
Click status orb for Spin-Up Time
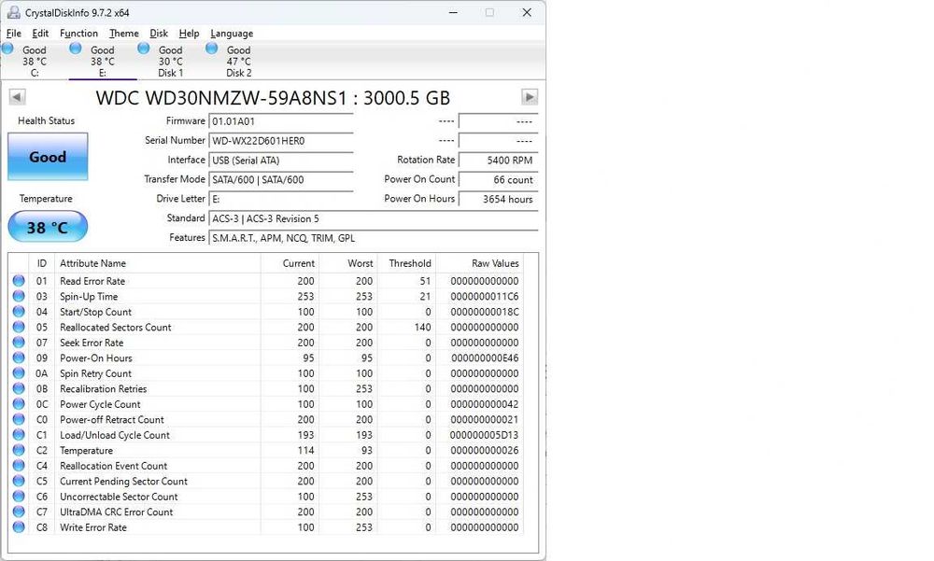pyautogui.click(x=19, y=296)
